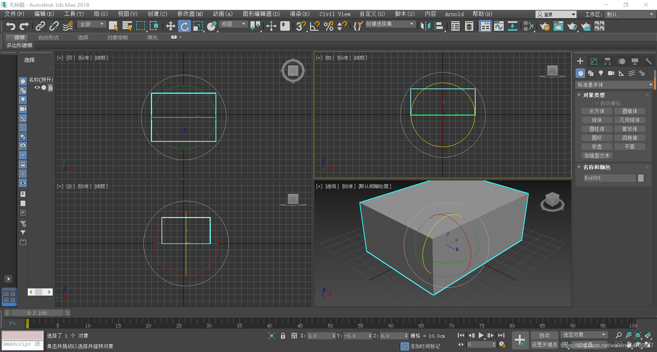
Task: Activate the Select and Rotate tool
Action: (x=184, y=26)
